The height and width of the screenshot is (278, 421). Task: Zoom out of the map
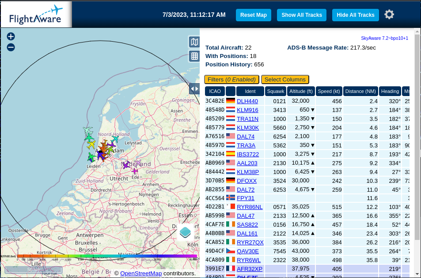click(x=11, y=47)
